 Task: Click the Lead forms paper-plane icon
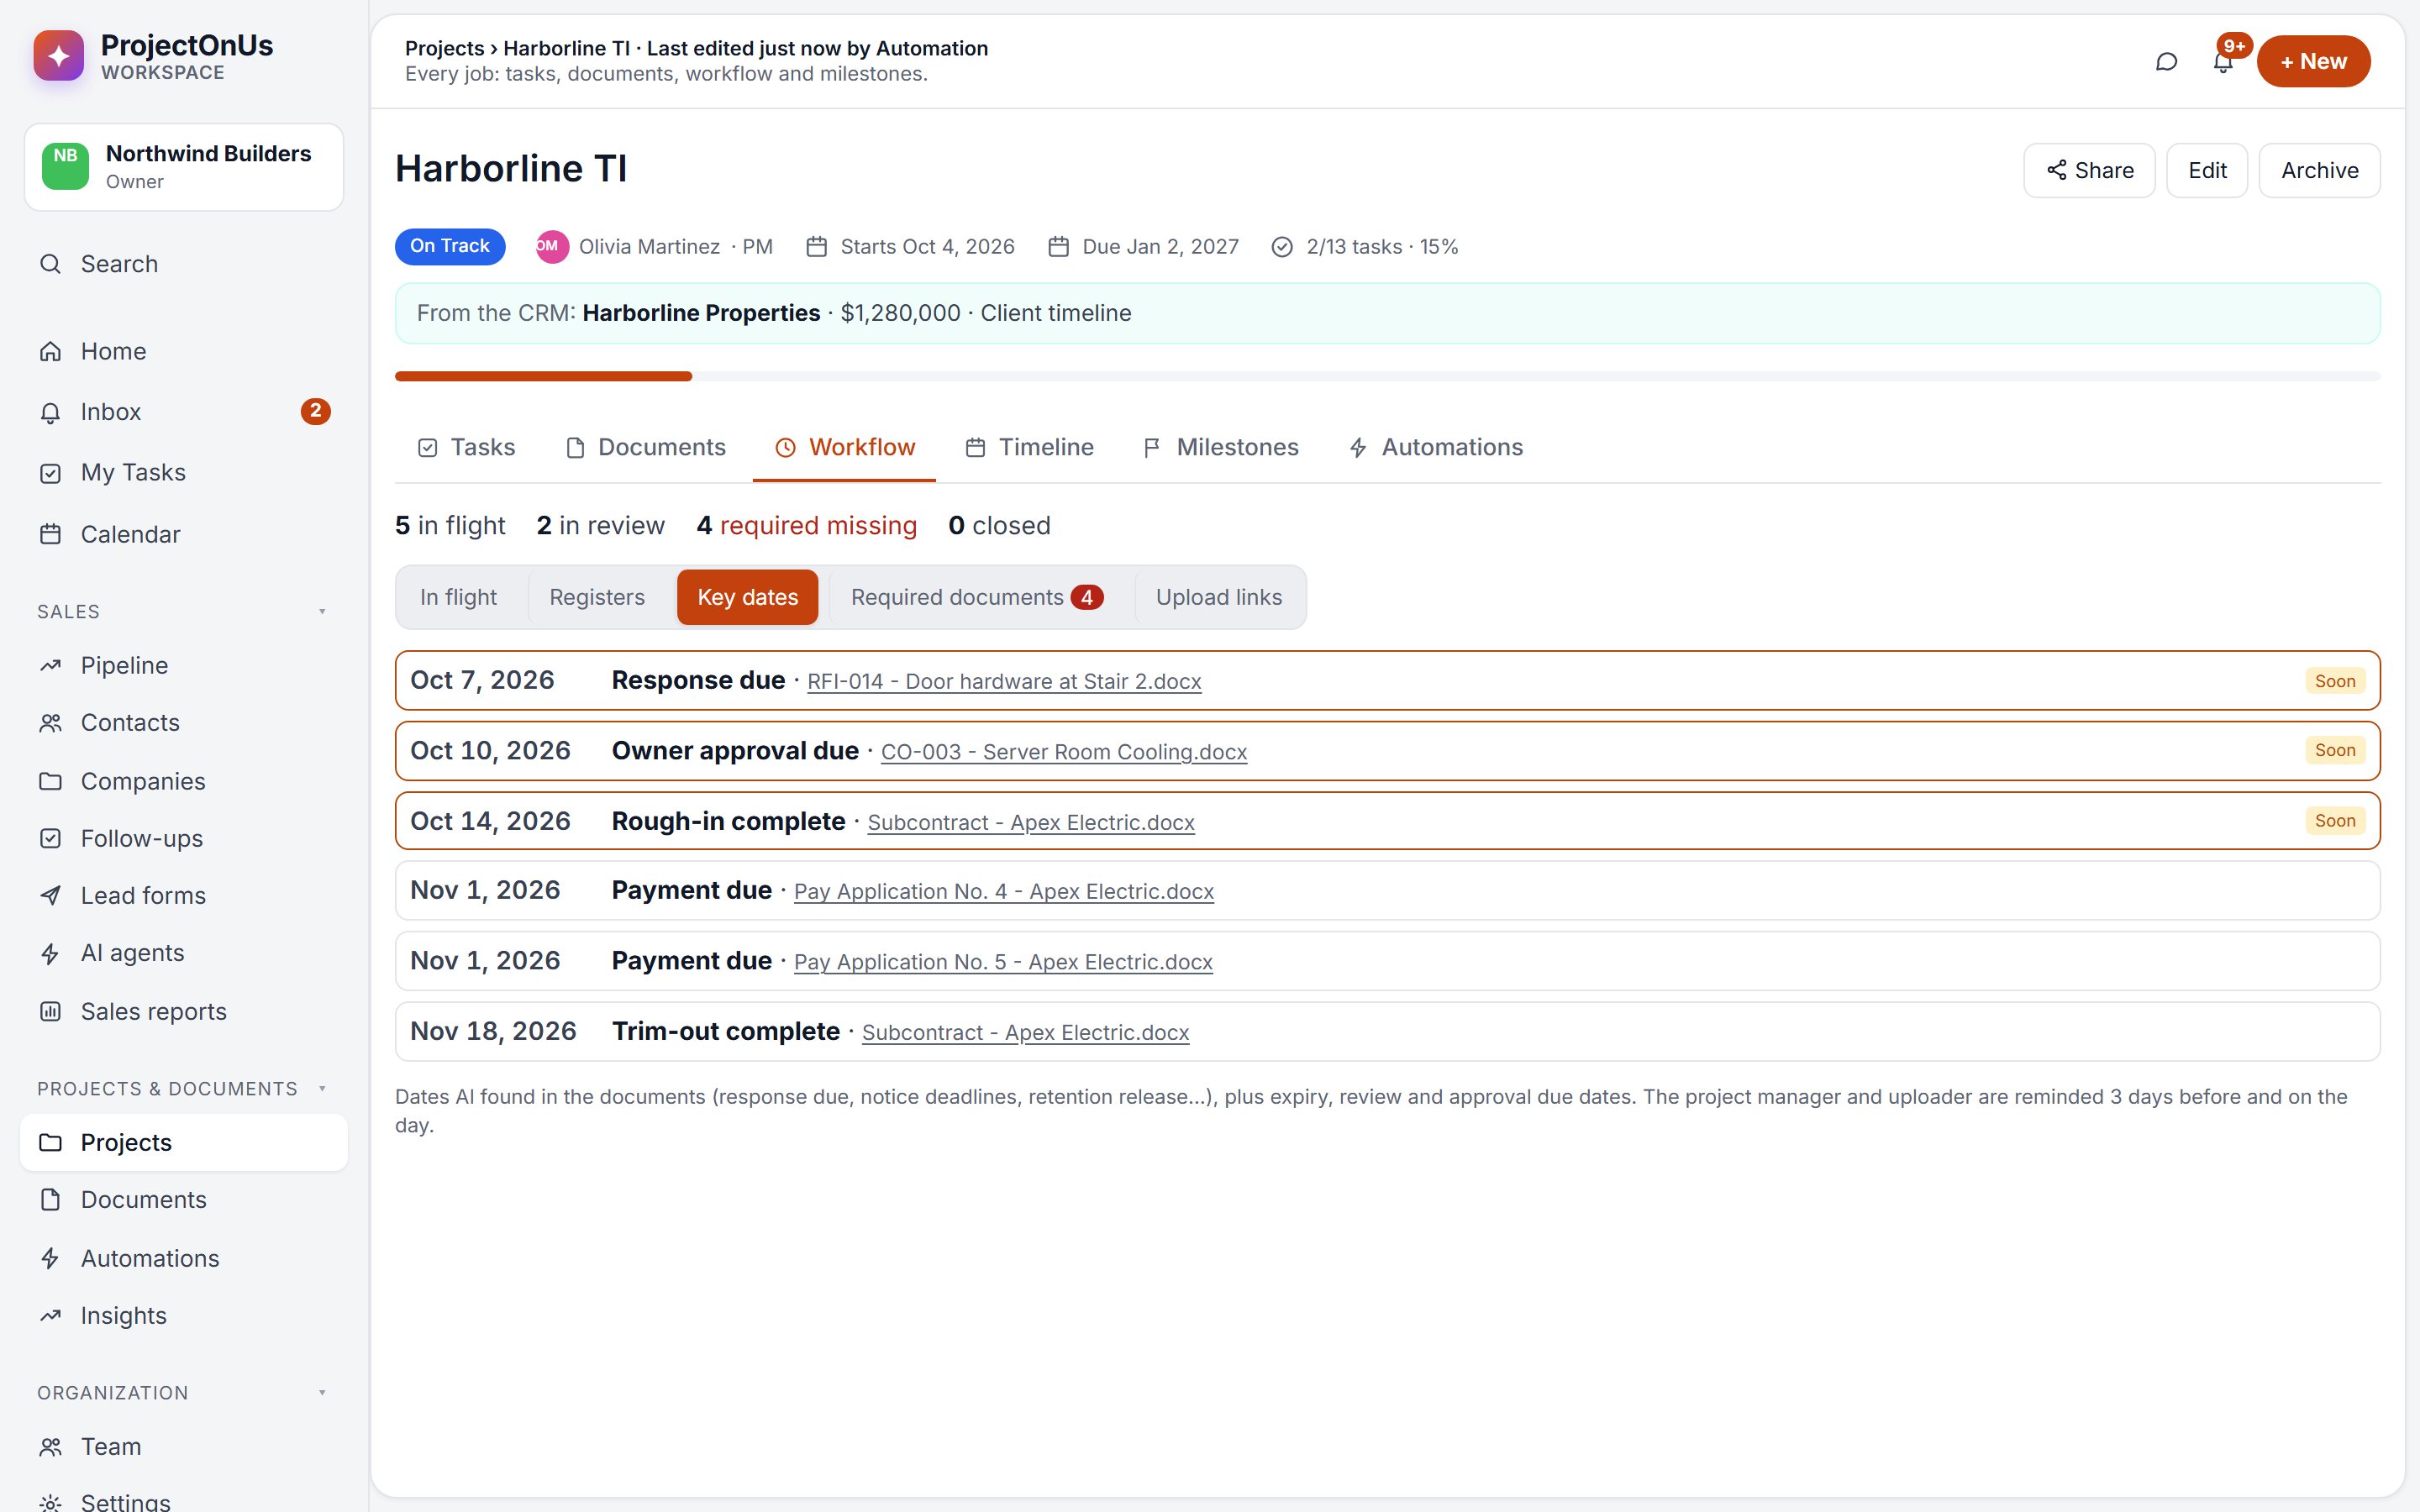(x=50, y=896)
